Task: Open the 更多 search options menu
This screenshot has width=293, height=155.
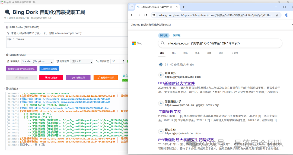Action: 235,53
